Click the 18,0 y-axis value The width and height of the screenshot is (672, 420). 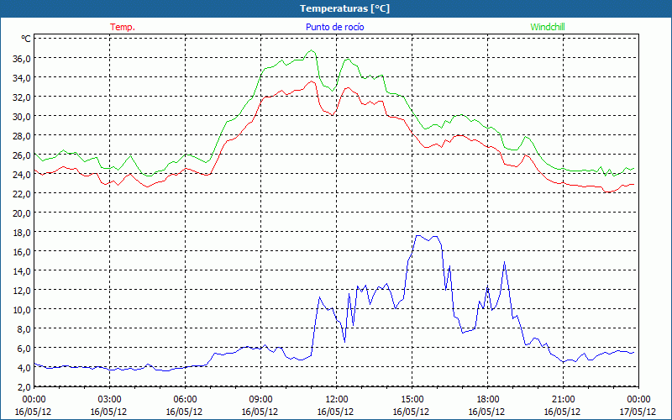(x=22, y=233)
